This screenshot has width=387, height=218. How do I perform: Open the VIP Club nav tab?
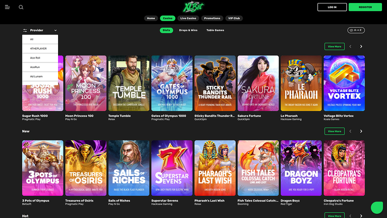click(x=234, y=18)
